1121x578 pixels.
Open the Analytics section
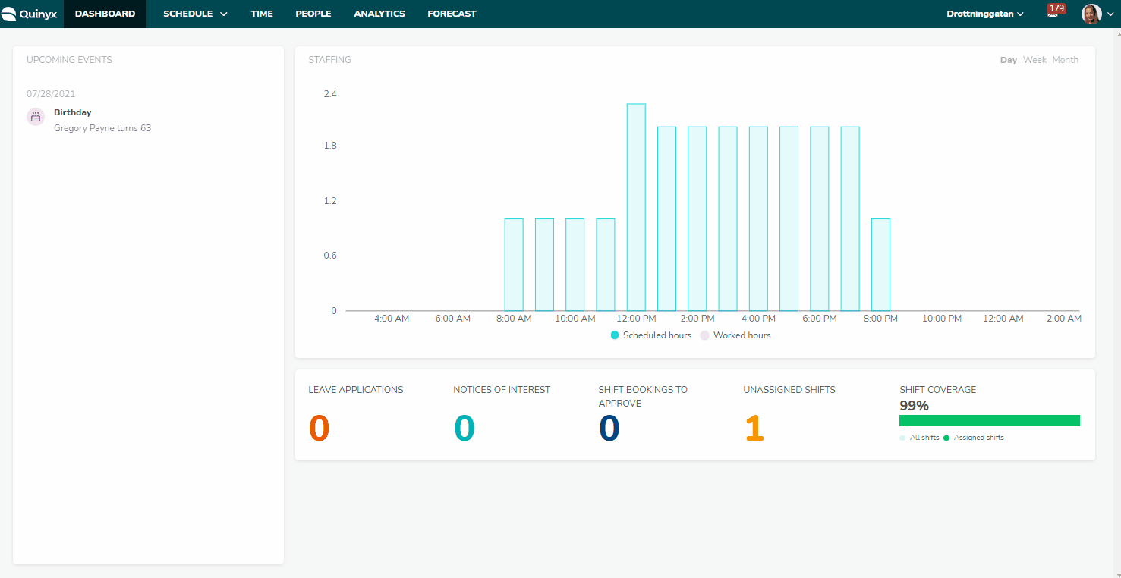pos(379,14)
